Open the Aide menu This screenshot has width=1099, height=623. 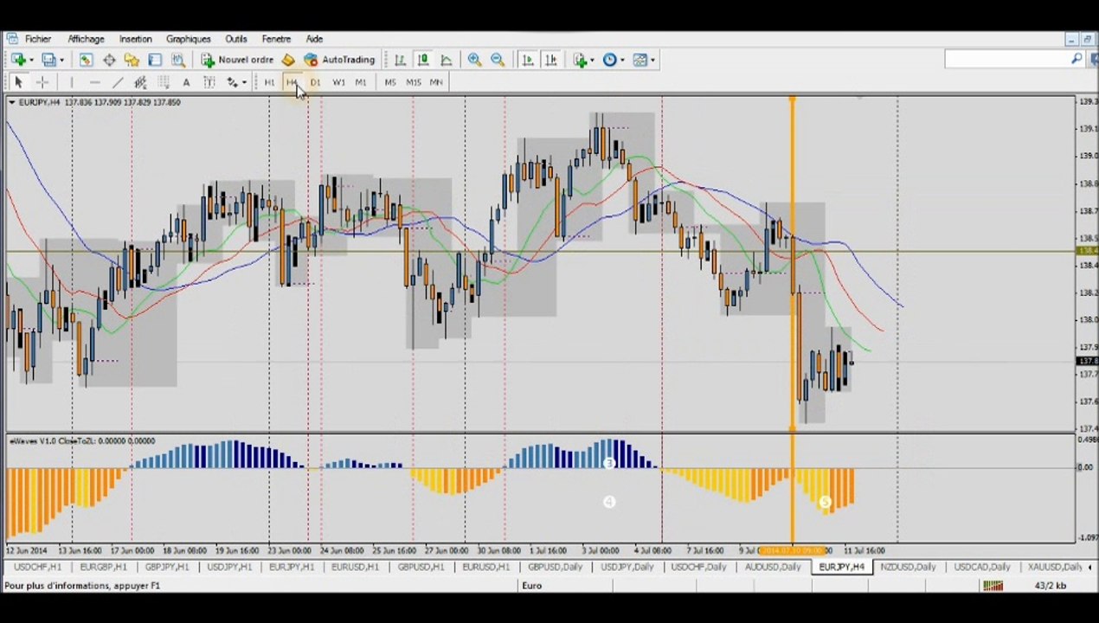314,39
